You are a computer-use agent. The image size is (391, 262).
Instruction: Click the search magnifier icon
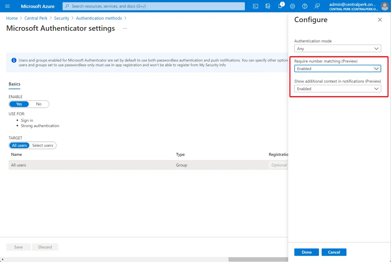[67, 6]
